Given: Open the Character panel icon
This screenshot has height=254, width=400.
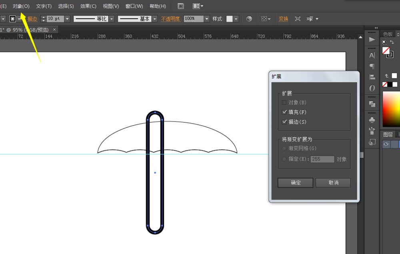Looking at the screenshot, I should (372, 55).
